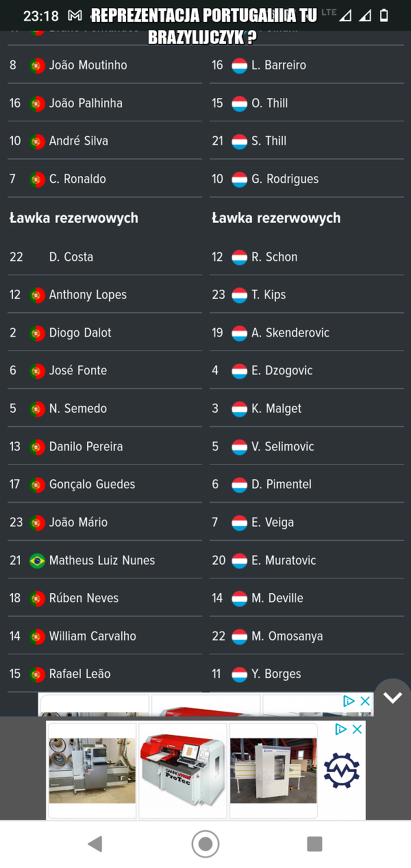Tap Luxembourg flag next to Y. Borges

(x=239, y=674)
